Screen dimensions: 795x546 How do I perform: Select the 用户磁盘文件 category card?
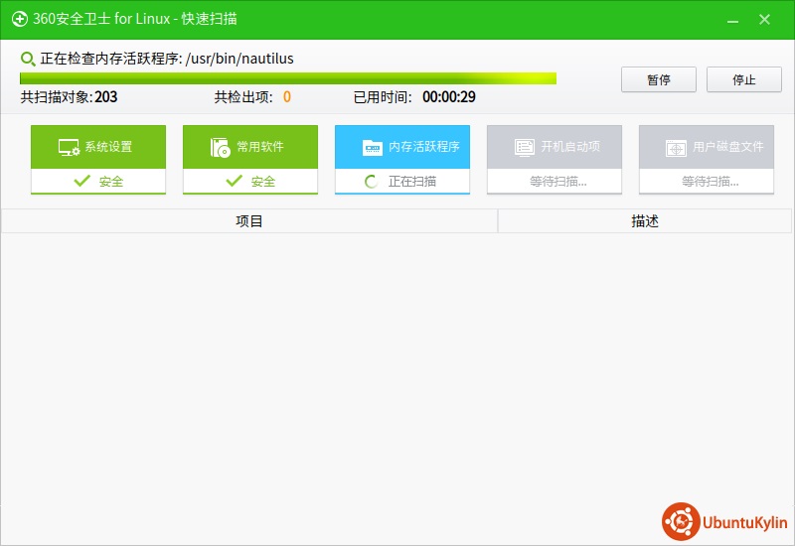point(707,160)
